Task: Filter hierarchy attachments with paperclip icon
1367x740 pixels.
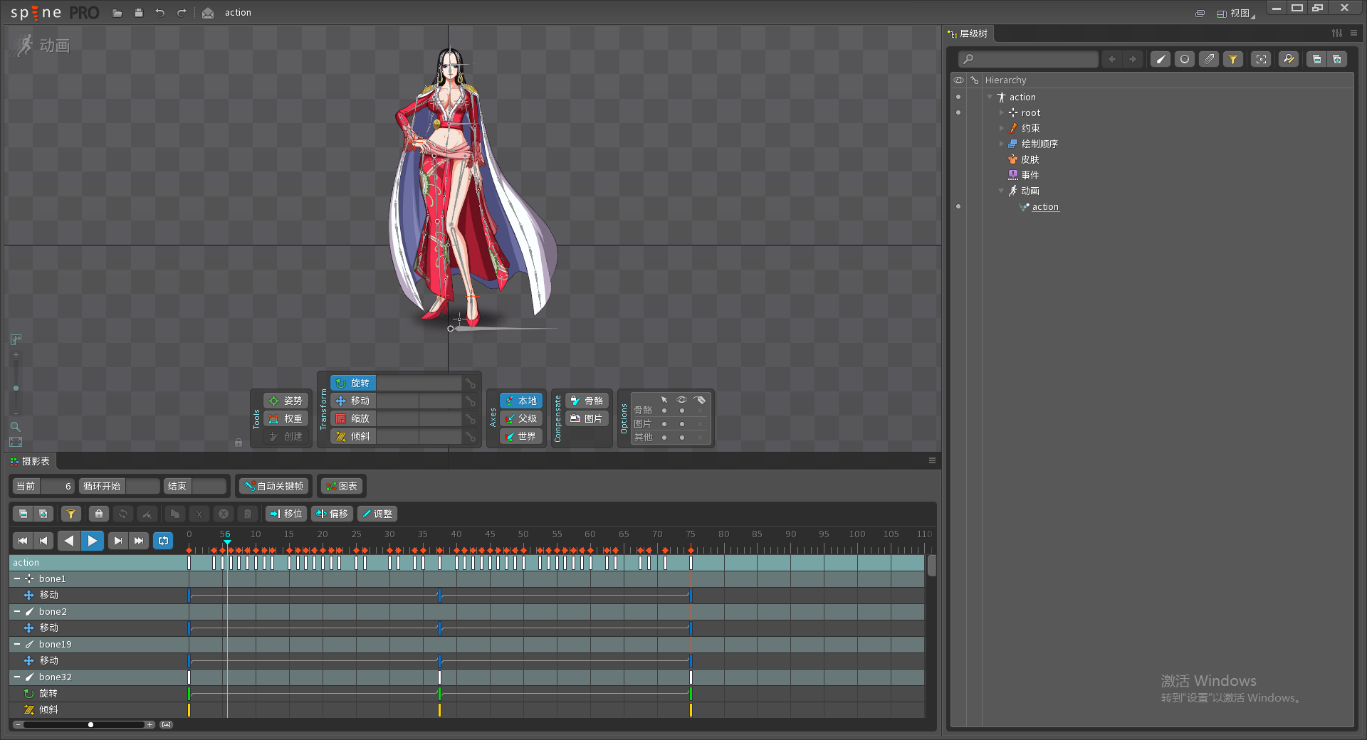Action: (1209, 59)
